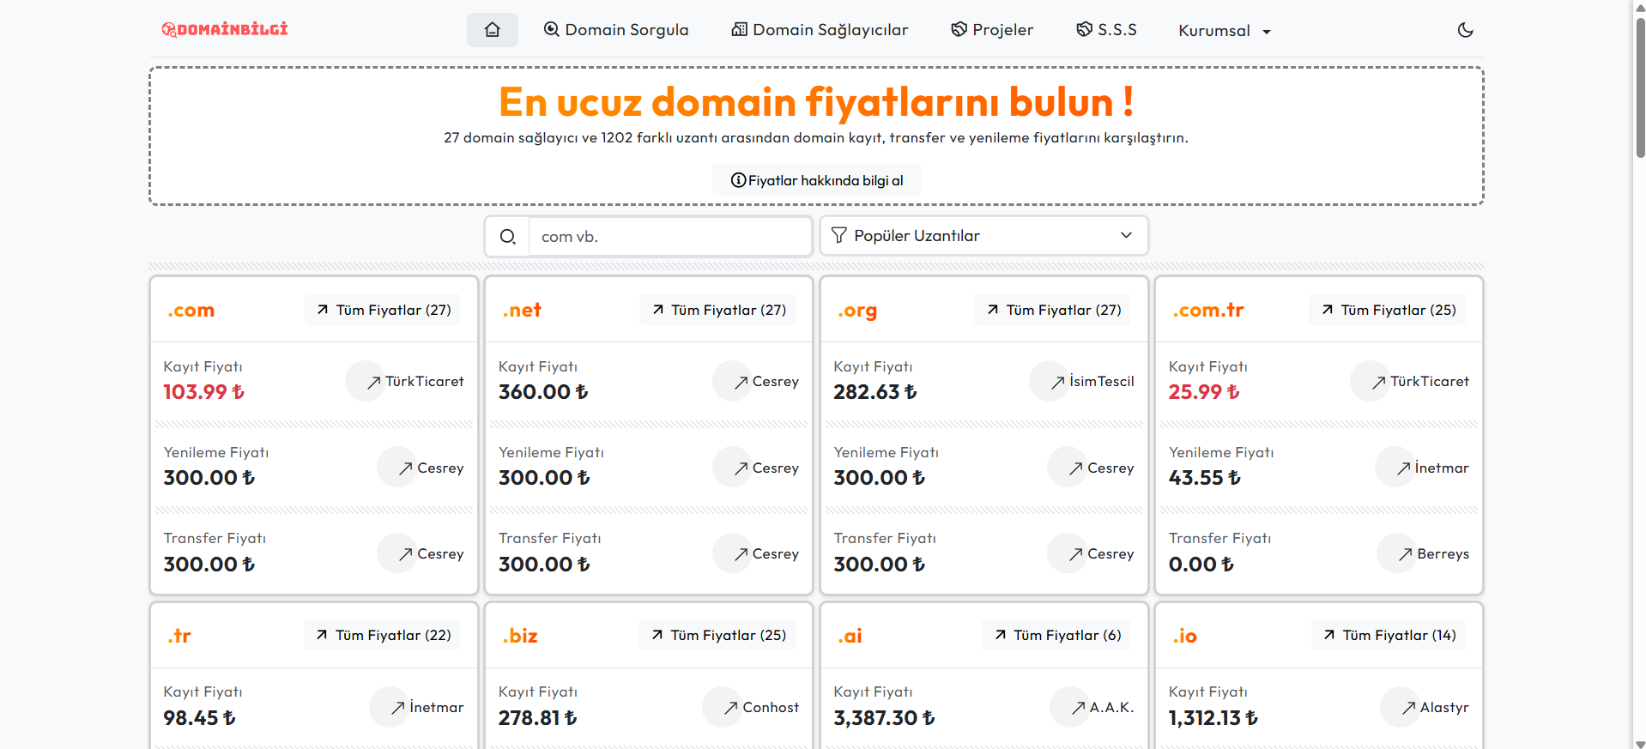Visit Conhost for .biz Kayıt Fiyatı
This screenshot has width=1646, height=749.
pos(751,707)
